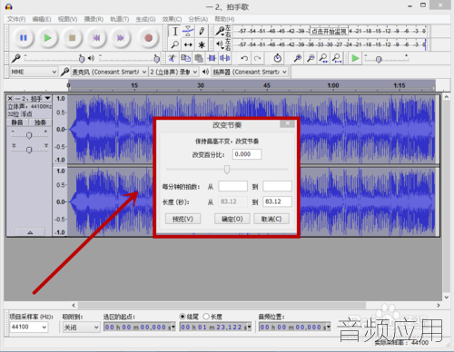
Task: Select the Draw pencil tool
Action: [202, 31]
